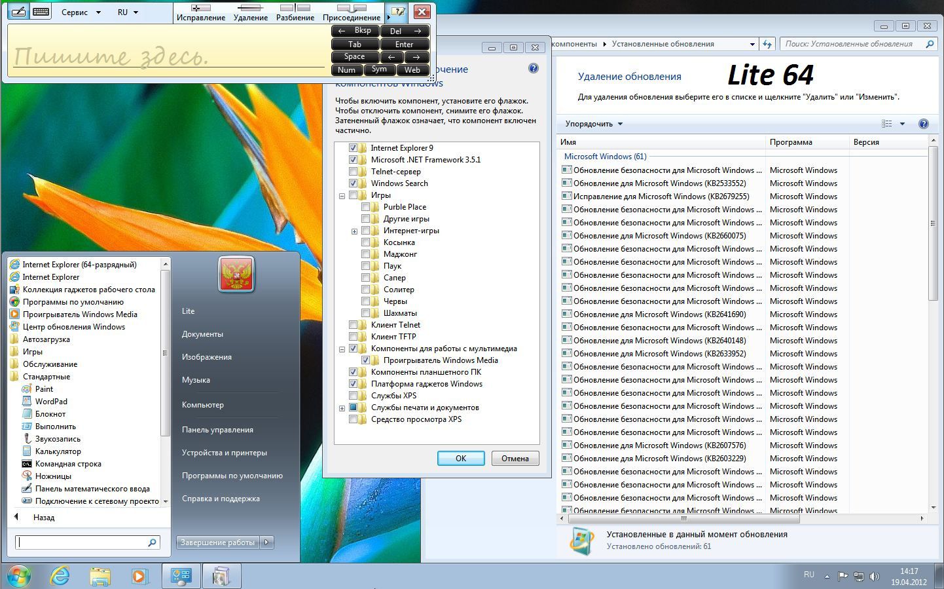
Task: Open the RU language dropdown in input panel
Action: 128,12
